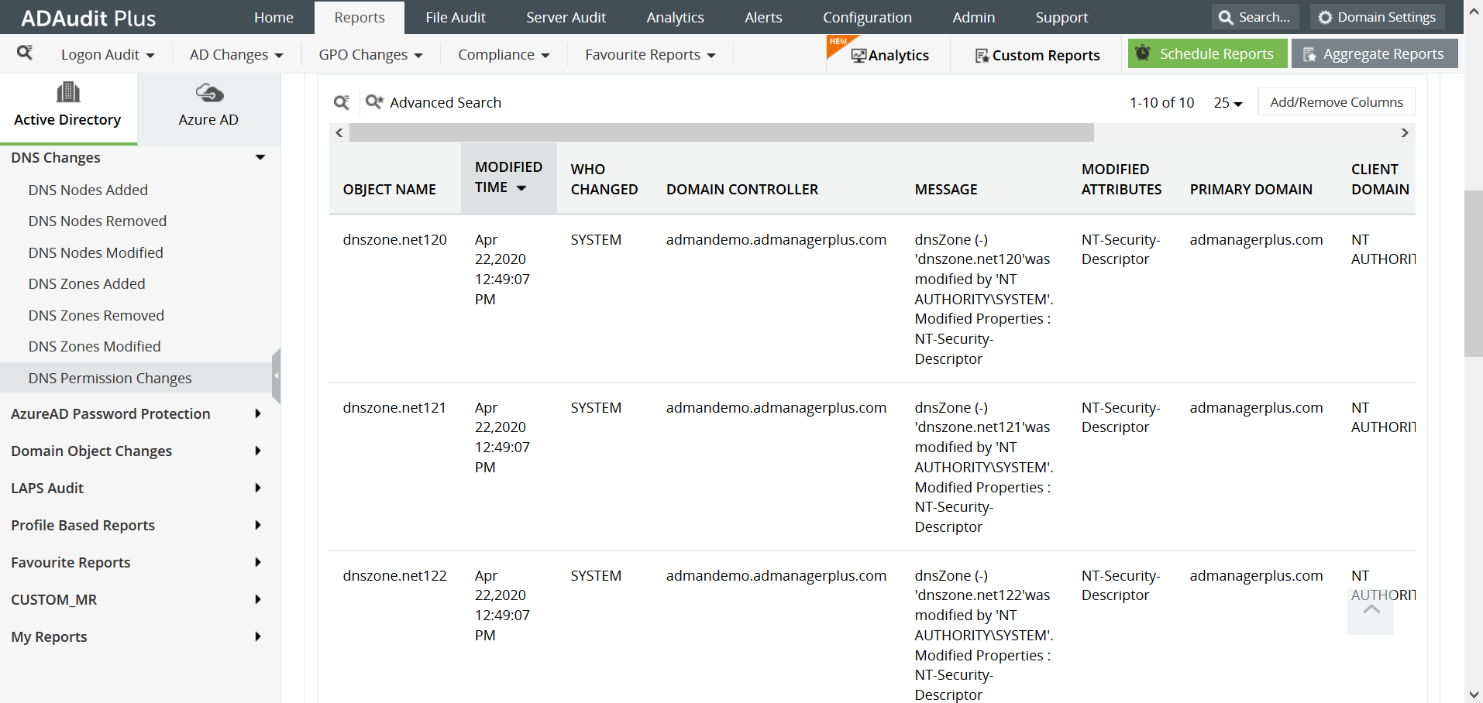The image size is (1483, 703).
Task: Click the top Search input field
Action: (x=1255, y=17)
